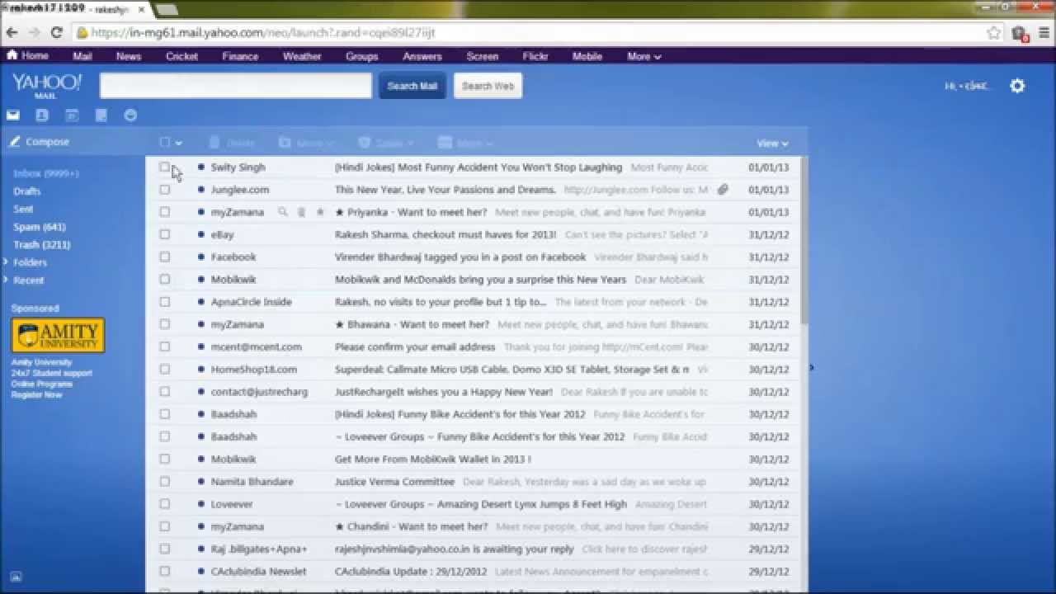Open the More dropdown in the mail toolbar
Viewport: 1056px width, 594px height.
click(x=465, y=143)
